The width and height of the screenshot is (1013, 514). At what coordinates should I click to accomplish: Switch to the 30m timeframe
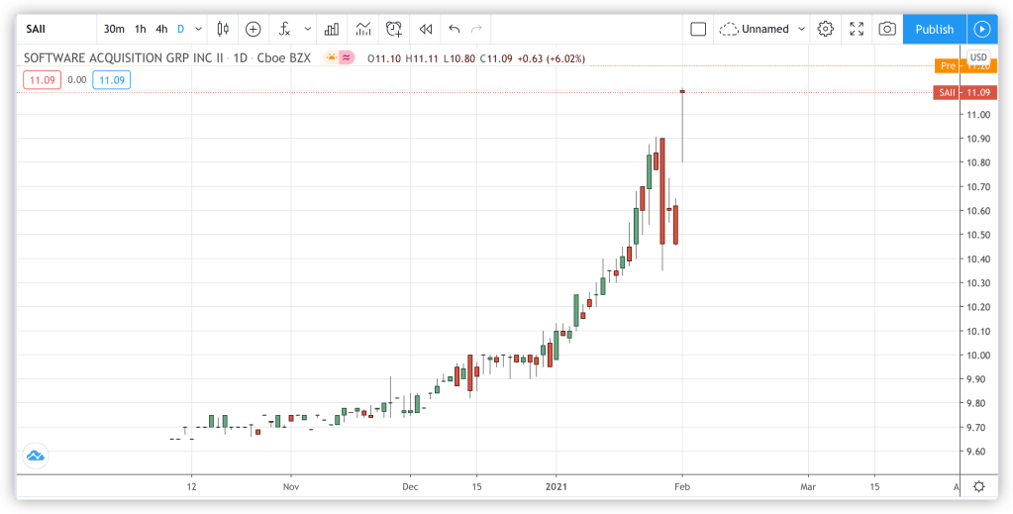[x=114, y=29]
